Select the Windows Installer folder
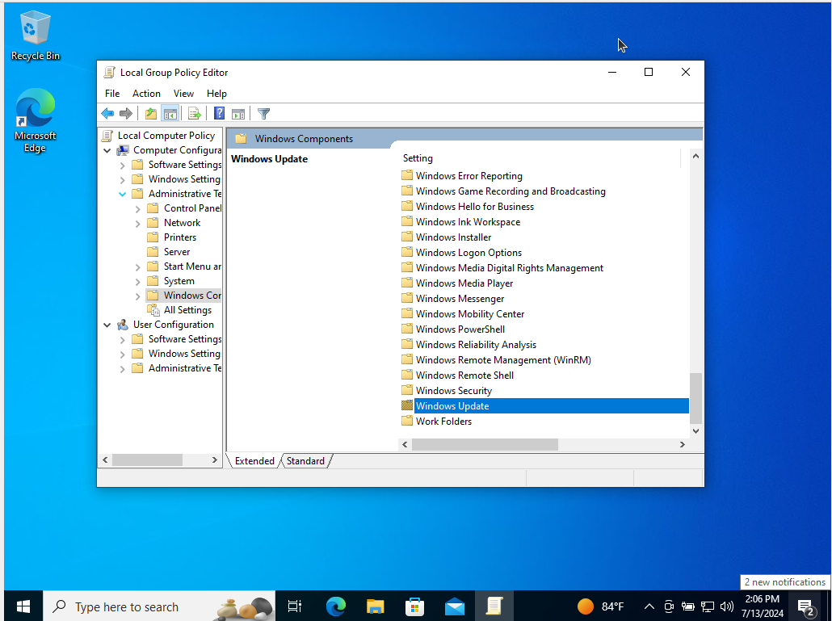 (454, 237)
